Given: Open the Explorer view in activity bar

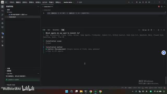Looking at the screenshot, I should [2, 7].
